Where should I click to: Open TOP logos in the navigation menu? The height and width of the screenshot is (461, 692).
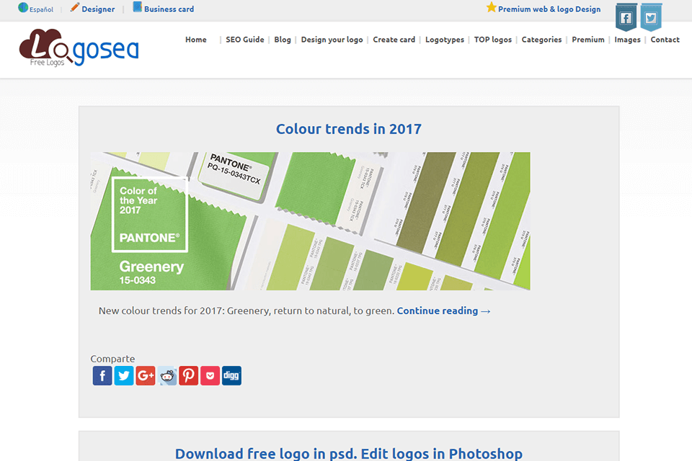pos(493,40)
